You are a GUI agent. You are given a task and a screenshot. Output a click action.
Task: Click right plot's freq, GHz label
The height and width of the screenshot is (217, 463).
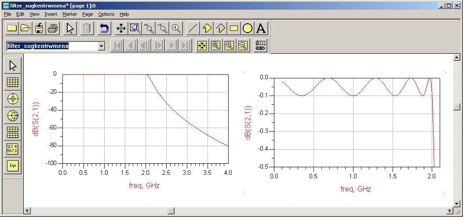tap(356, 189)
